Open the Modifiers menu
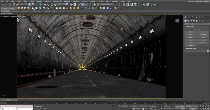210x110 pixels. coord(39,1)
